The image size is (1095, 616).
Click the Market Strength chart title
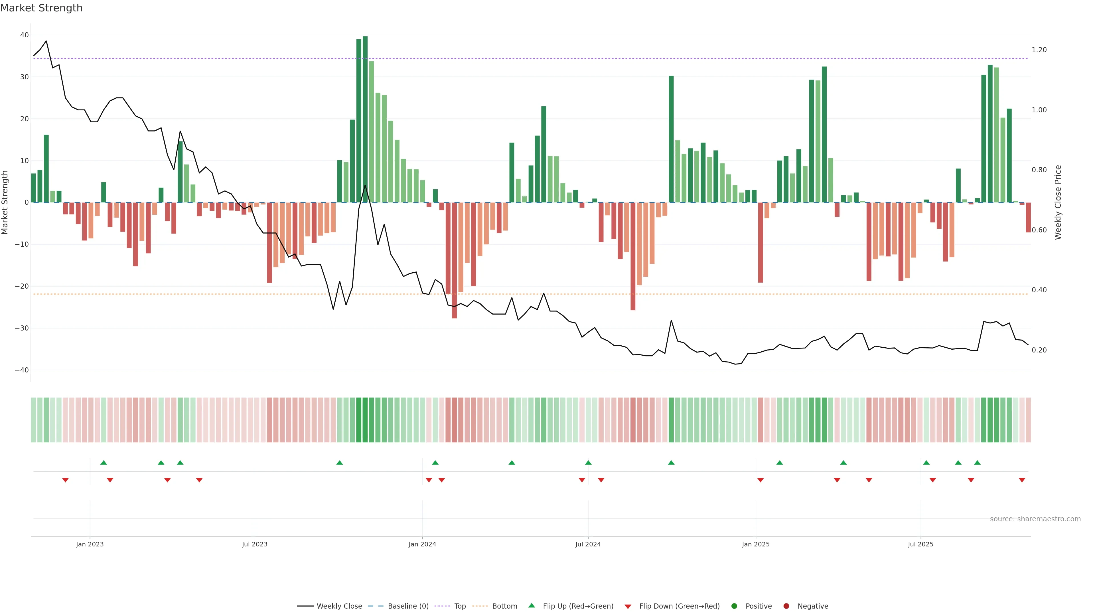point(41,8)
